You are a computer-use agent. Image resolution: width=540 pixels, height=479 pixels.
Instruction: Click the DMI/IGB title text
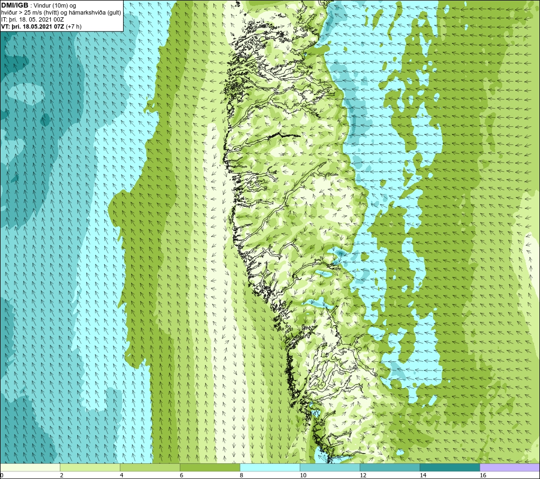tap(15, 5)
